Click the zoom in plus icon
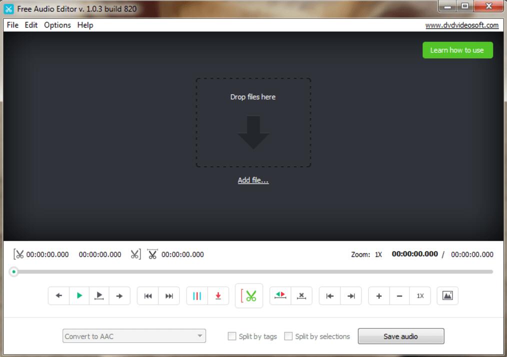The width and height of the screenshot is (507, 357). pyautogui.click(x=379, y=296)
